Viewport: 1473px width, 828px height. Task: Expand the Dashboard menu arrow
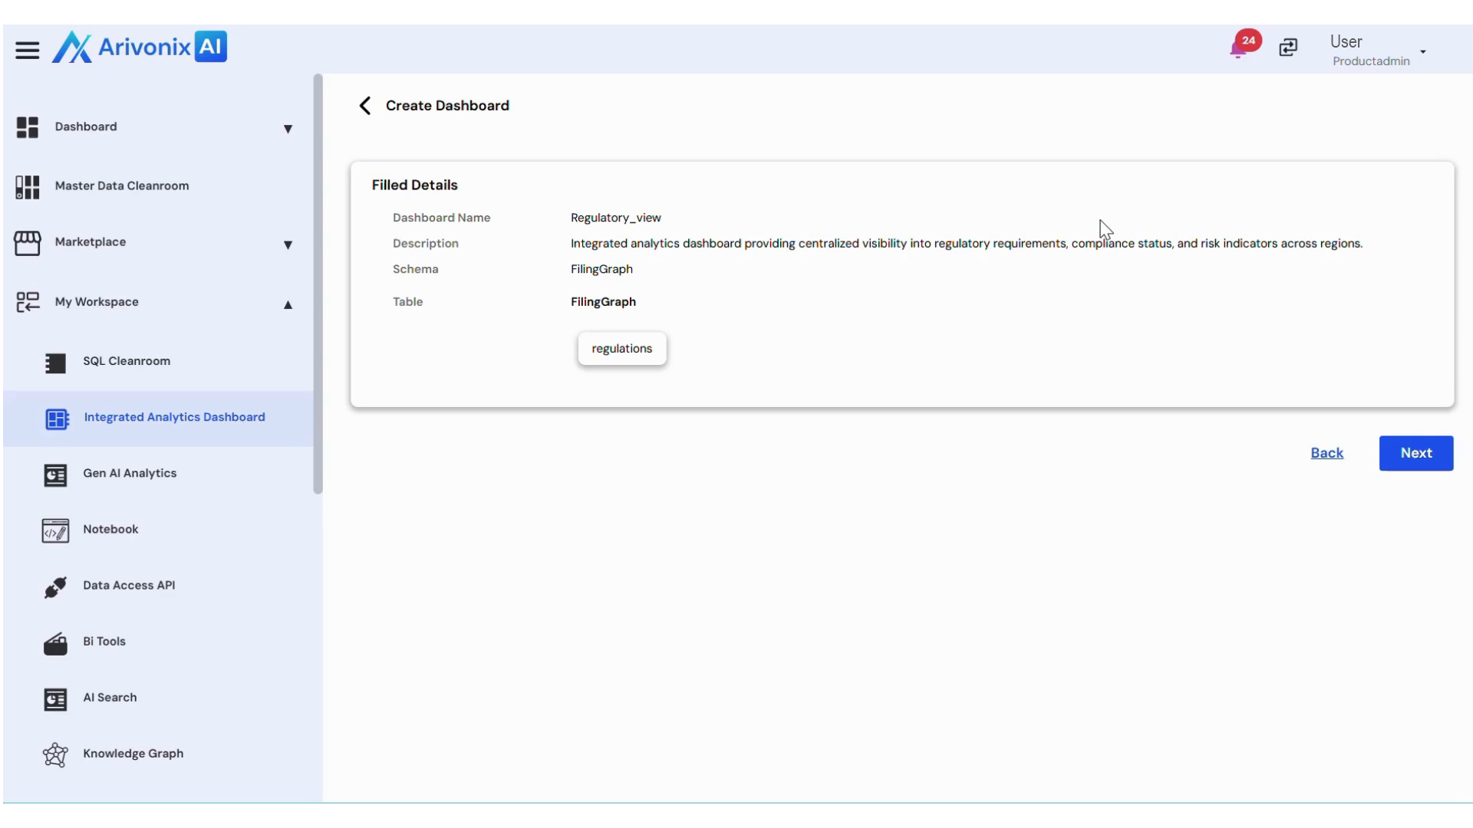tap(288, 129)
